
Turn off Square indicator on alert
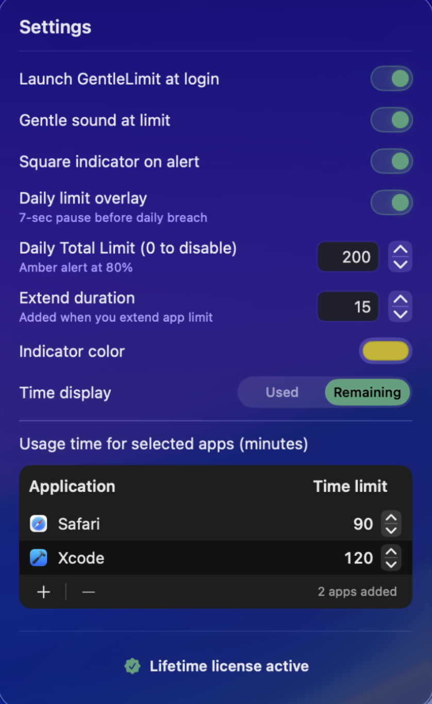click(392, 162)
